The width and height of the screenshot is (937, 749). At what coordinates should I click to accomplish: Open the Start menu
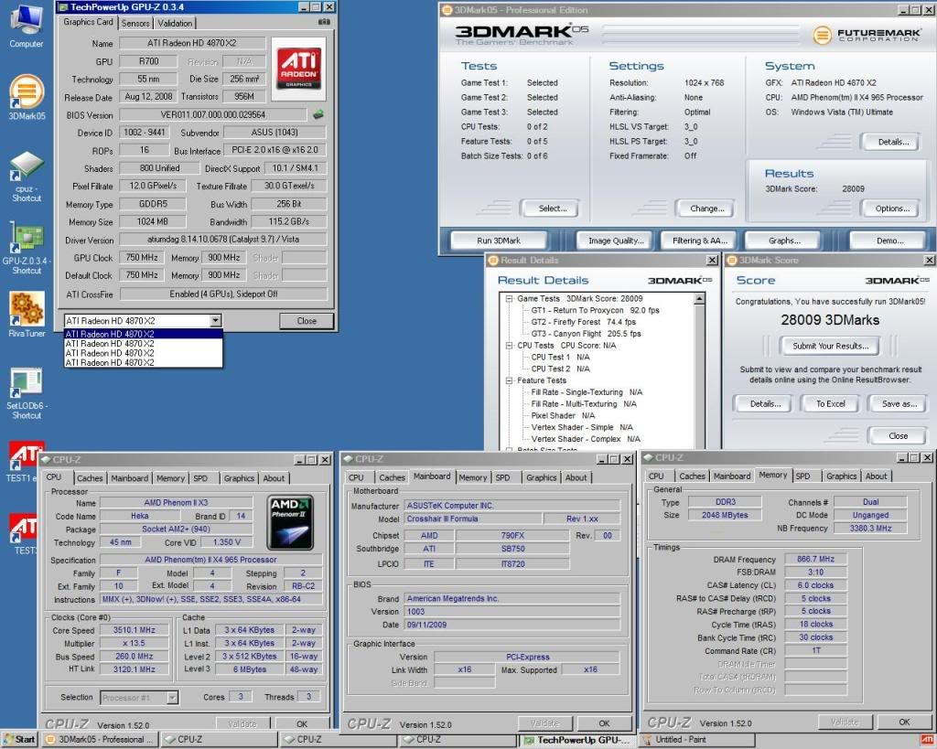tap(19, 740)
